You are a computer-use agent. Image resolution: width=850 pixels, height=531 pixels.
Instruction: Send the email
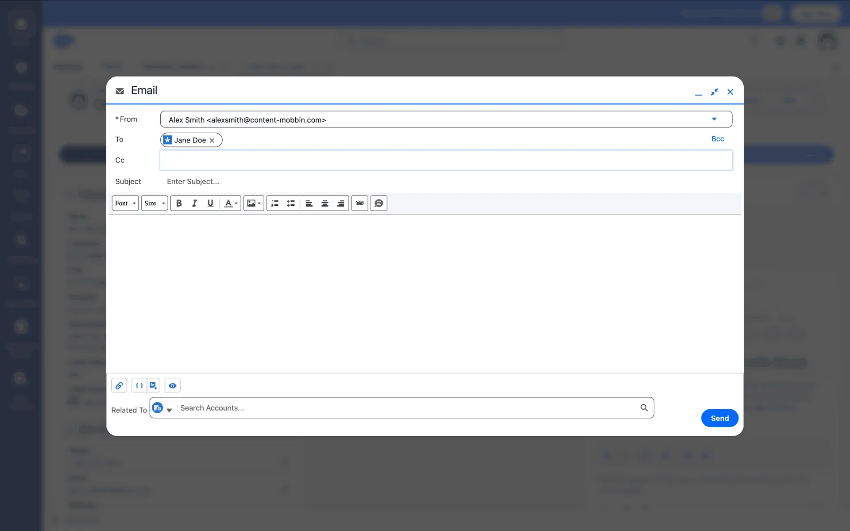[719, 418]
